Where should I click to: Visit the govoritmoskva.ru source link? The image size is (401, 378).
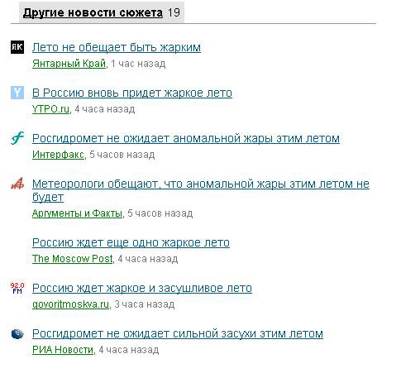click(70, 304)
